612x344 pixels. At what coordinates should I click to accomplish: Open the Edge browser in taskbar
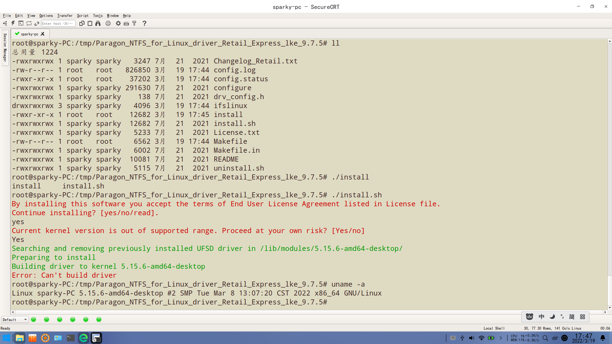point(84,338)
